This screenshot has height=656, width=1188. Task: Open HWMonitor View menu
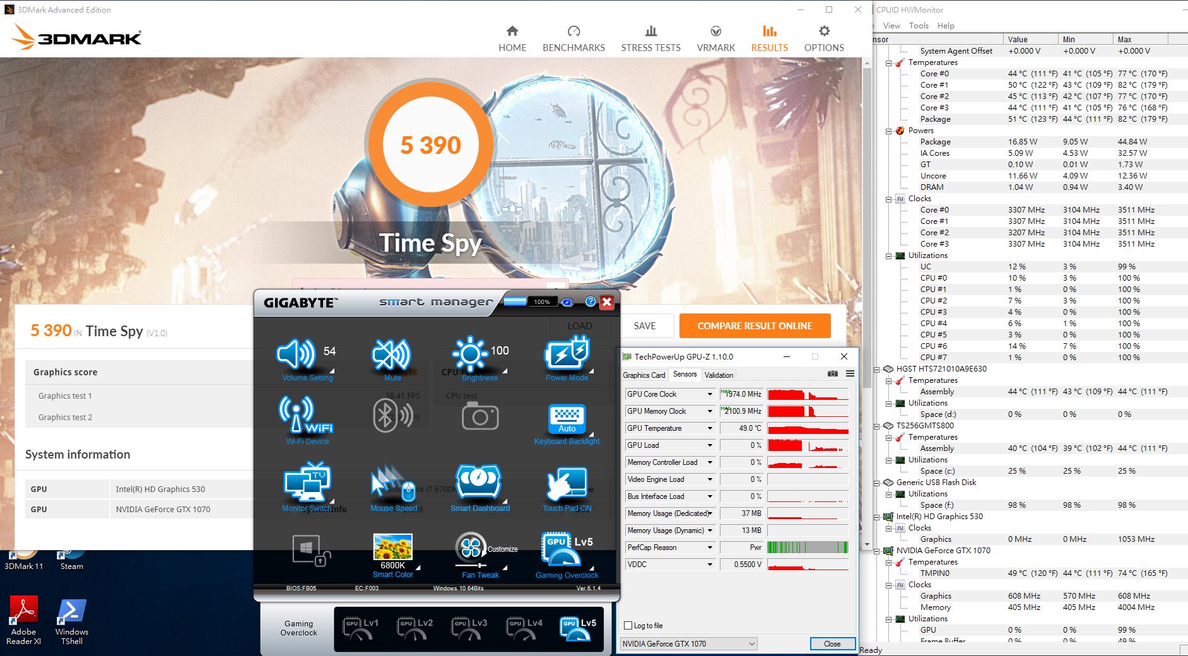point(891,26)
